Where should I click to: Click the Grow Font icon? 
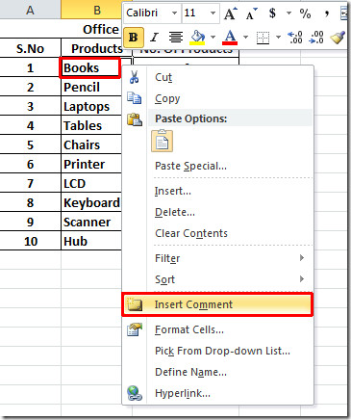(x=231, y=13)
